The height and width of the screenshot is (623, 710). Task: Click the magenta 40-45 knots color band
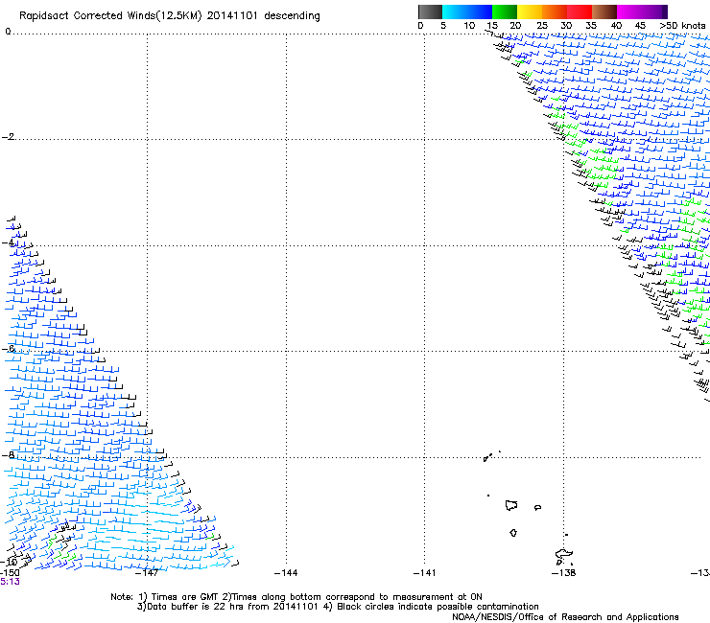pyautogui.click(x=629, y=12)
